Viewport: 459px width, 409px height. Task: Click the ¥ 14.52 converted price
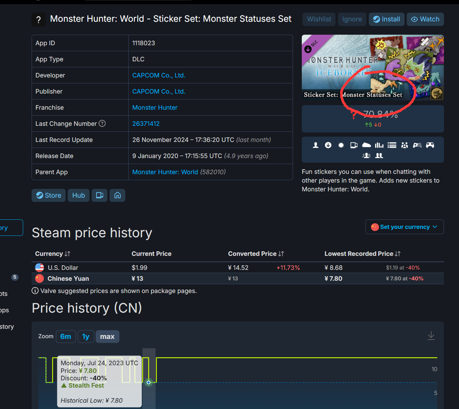tap(238, 268)
